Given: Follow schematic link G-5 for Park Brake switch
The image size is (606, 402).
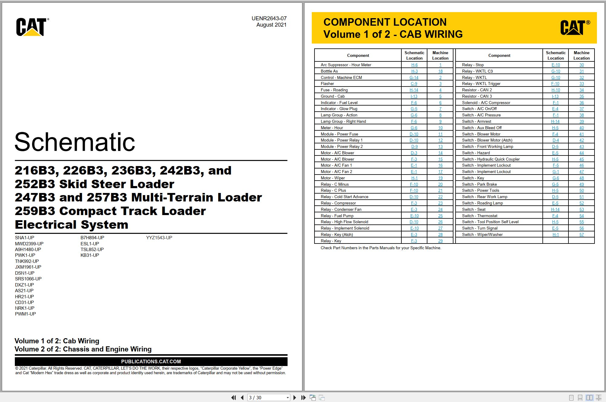Looking at the screenshot, I should [555, 184].
